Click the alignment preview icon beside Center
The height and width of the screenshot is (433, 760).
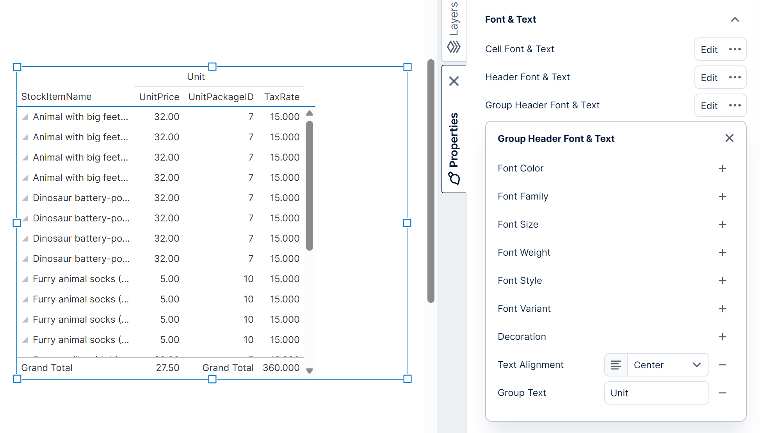[x=616, y=365]
